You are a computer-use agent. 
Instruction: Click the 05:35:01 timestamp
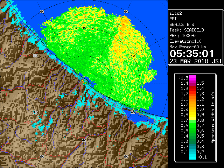(192, 54)
